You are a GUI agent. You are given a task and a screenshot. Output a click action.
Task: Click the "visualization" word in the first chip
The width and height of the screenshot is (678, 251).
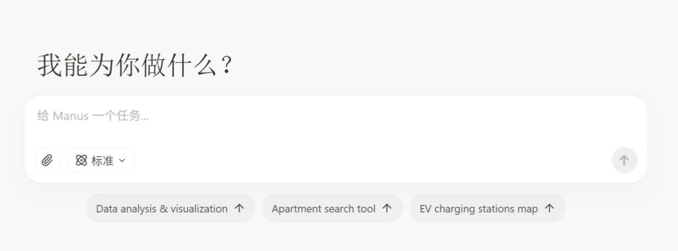(199, 209)
